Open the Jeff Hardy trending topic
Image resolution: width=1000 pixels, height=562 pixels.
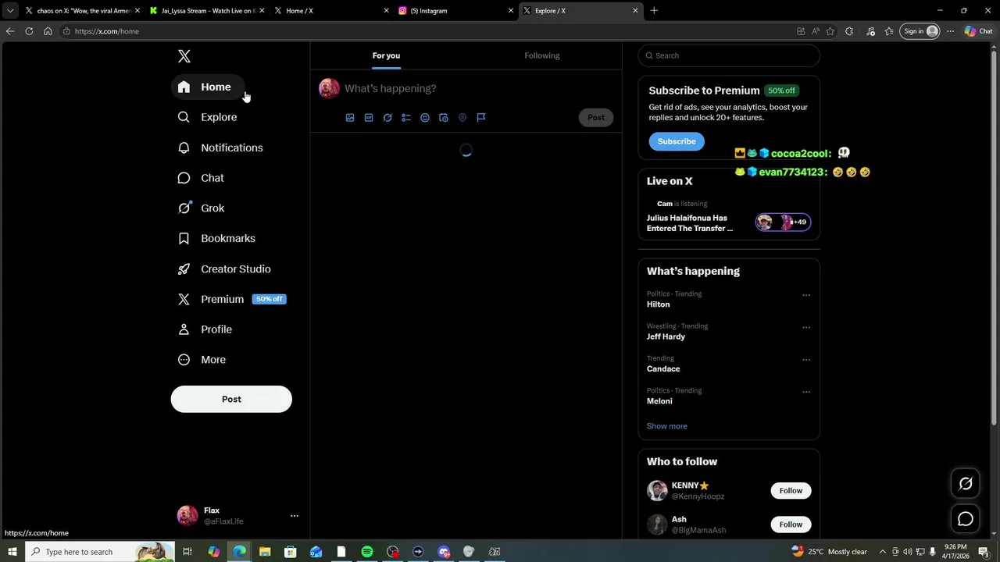pos(666,336)
